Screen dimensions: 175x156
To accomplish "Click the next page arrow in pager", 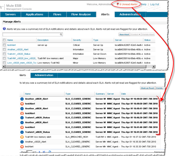I will (x=39, y=152).
